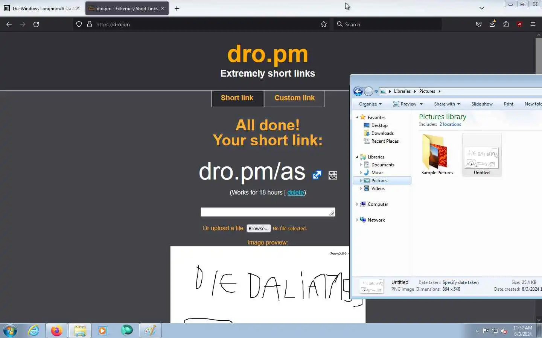Expand Documents library node
The height and width of the screenshot is (338, 542).
point(361,165)
